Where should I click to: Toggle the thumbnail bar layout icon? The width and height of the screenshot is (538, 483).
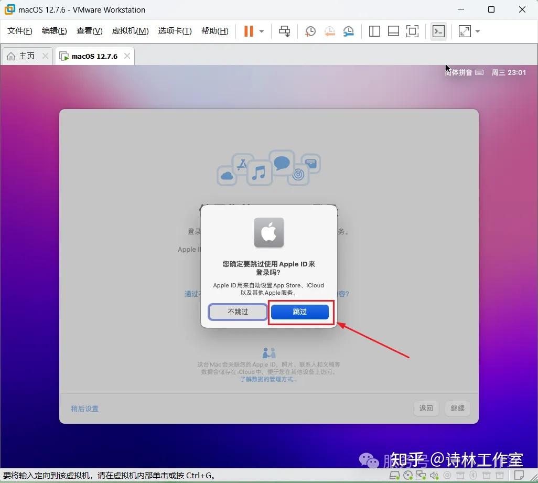[393, 31]
